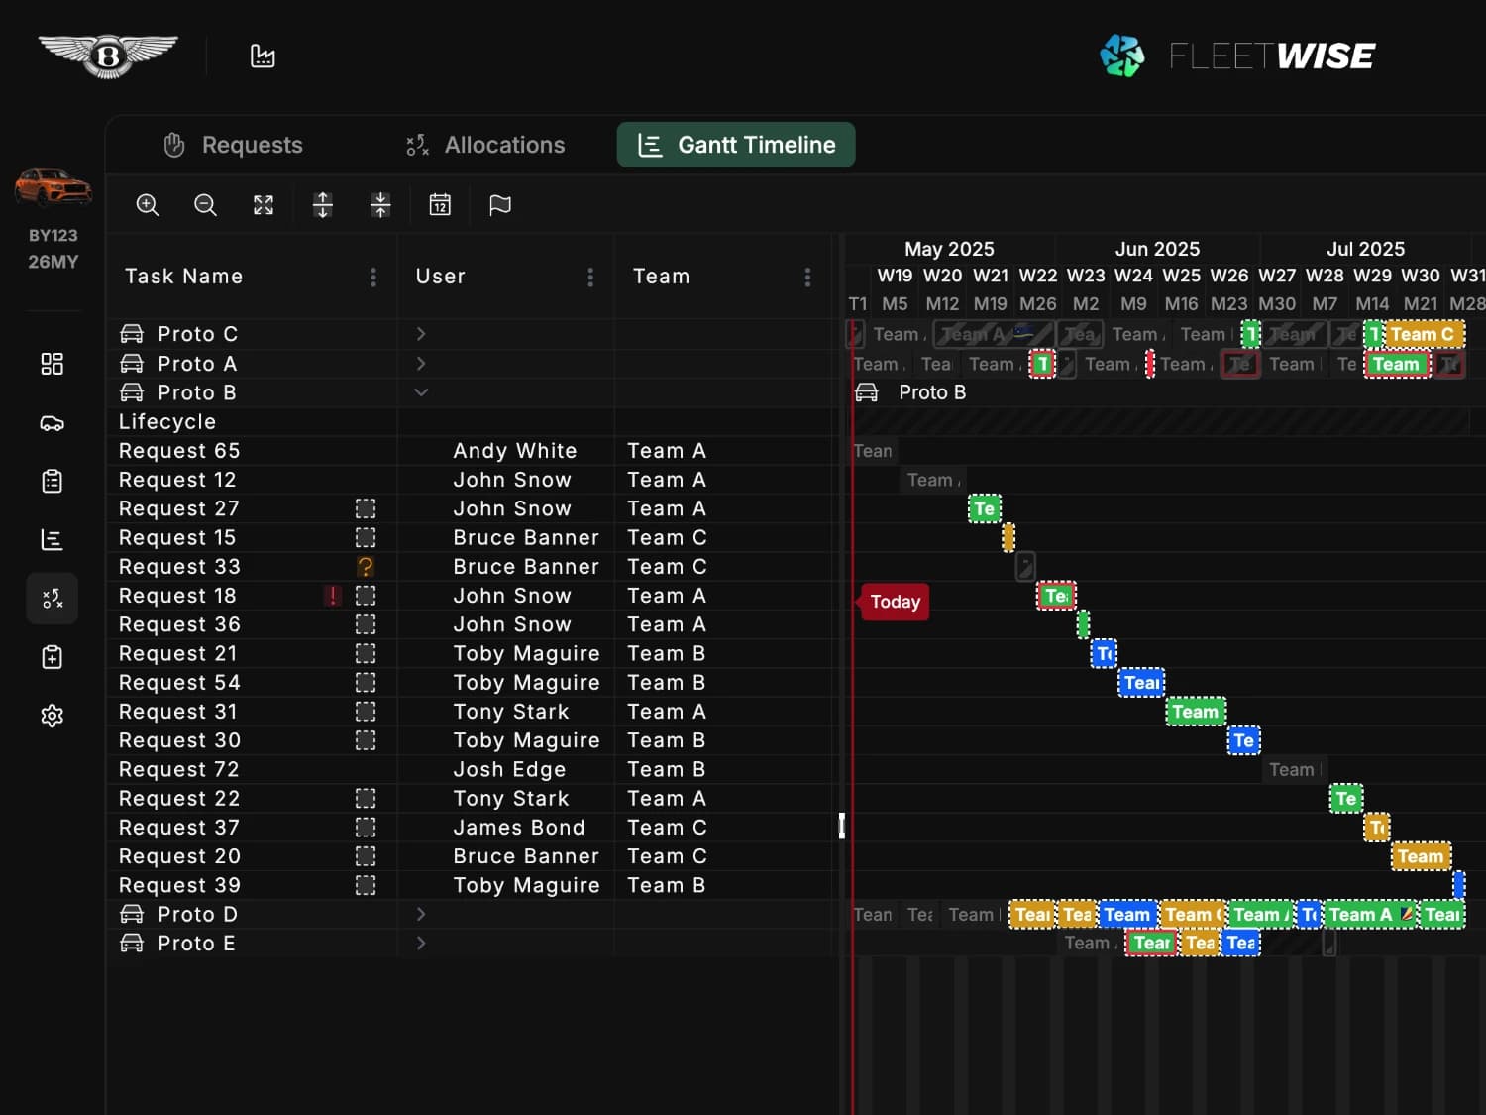Open the Task Name column options menu
1486x1115 pixels.
click(x=372, y=278)
